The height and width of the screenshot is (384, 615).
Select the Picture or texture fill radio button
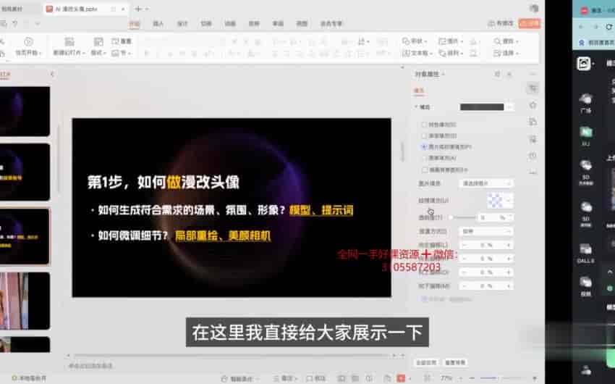423,147
